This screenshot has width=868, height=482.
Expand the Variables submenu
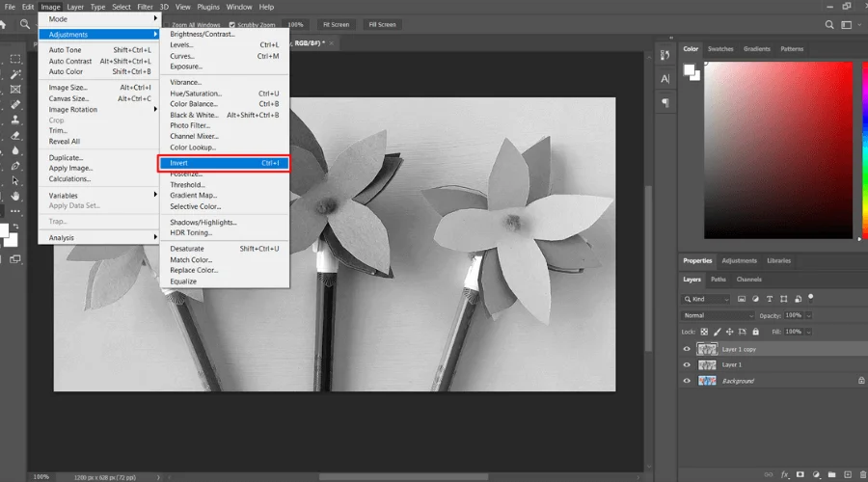click(98, 196)
